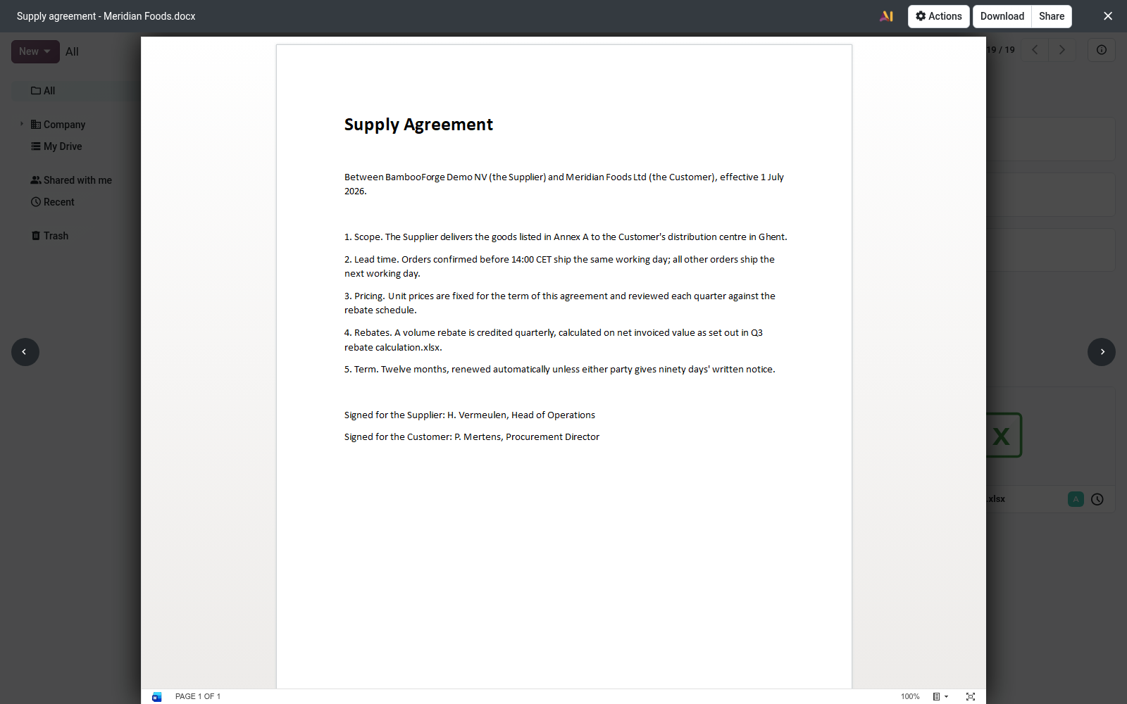Viewport: 1127px width, 704px height.
Task: Click the 19 / 19 record counter
Action: pyautogui.click(x=1000, y=50)
